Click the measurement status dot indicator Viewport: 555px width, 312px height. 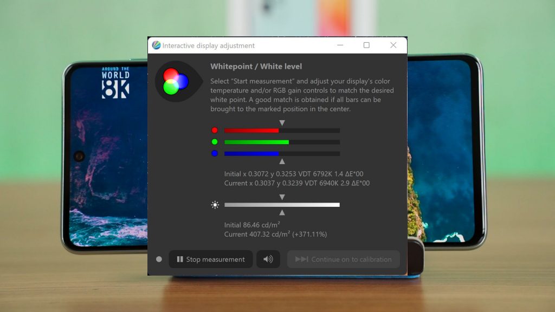159,259
